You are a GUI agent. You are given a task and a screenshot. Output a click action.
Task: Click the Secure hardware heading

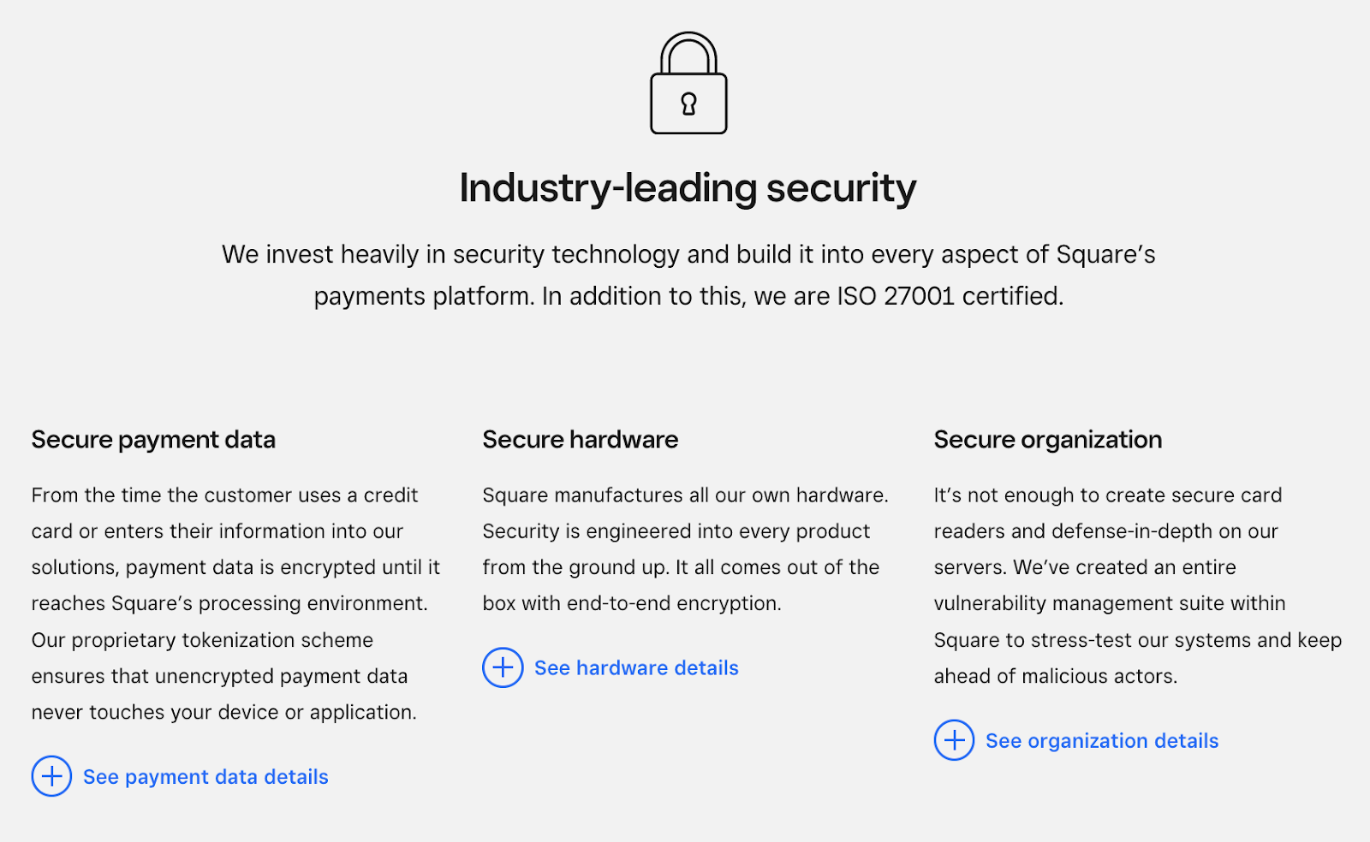[x=580, y=440]
